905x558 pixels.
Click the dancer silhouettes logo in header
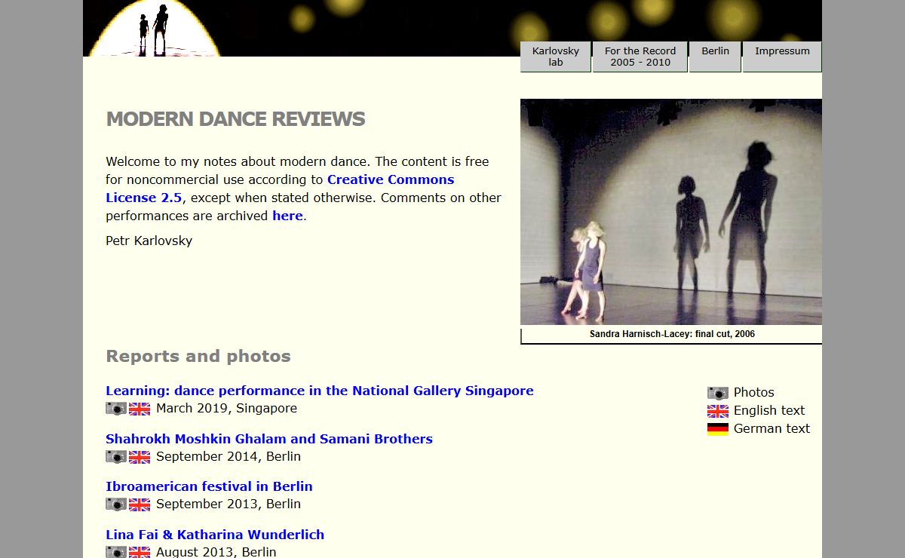coord(155,29)
